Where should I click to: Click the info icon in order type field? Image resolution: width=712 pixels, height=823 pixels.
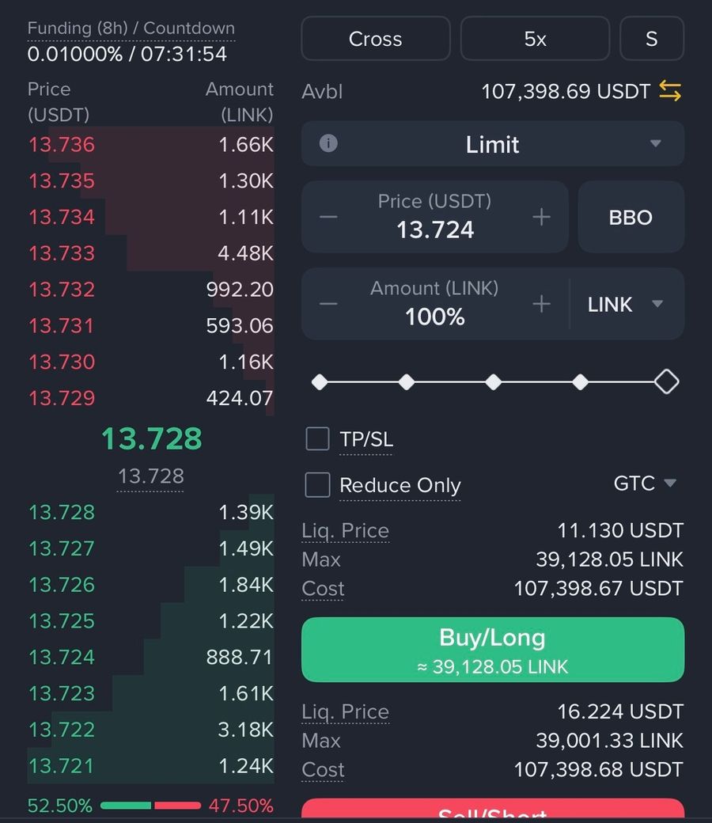click(x=328, y=143)
